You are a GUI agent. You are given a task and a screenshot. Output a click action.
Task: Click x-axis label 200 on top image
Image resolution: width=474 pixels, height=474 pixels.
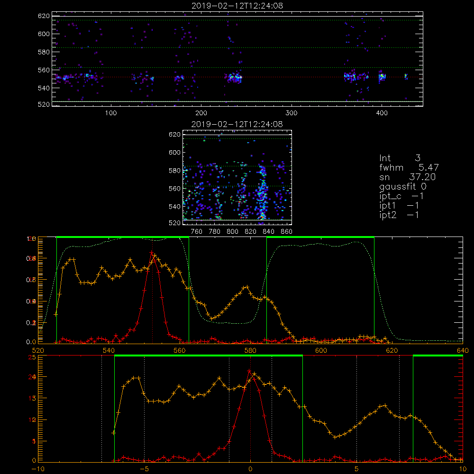tap(201, 113)
